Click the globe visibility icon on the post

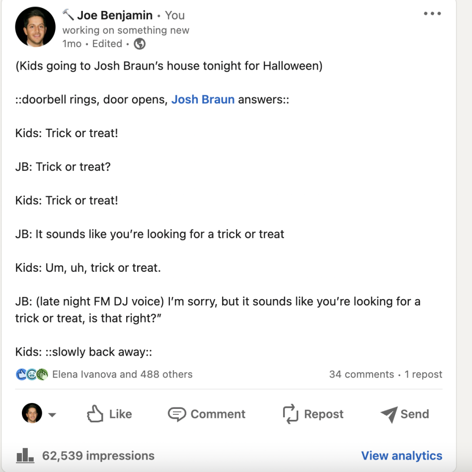139,44
